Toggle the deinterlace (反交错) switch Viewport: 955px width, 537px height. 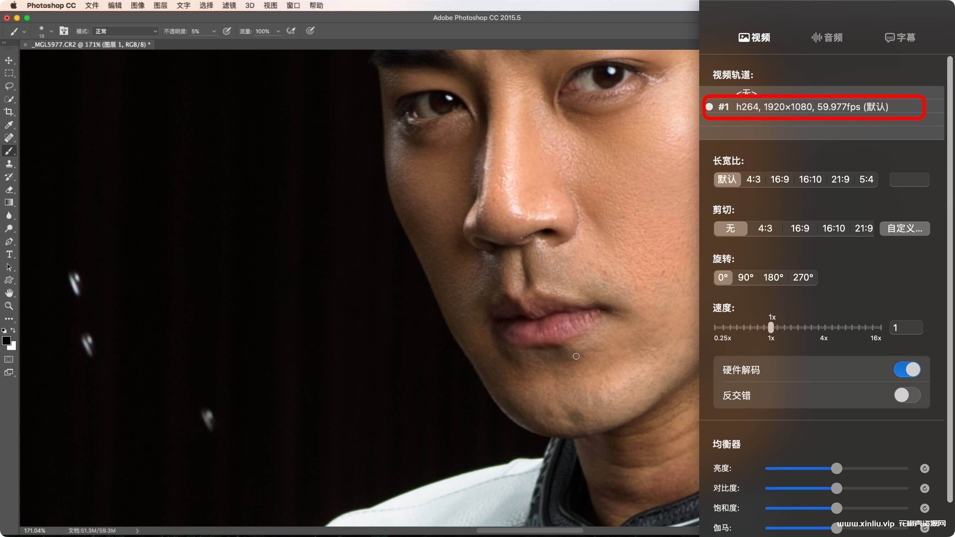point(907,395)
